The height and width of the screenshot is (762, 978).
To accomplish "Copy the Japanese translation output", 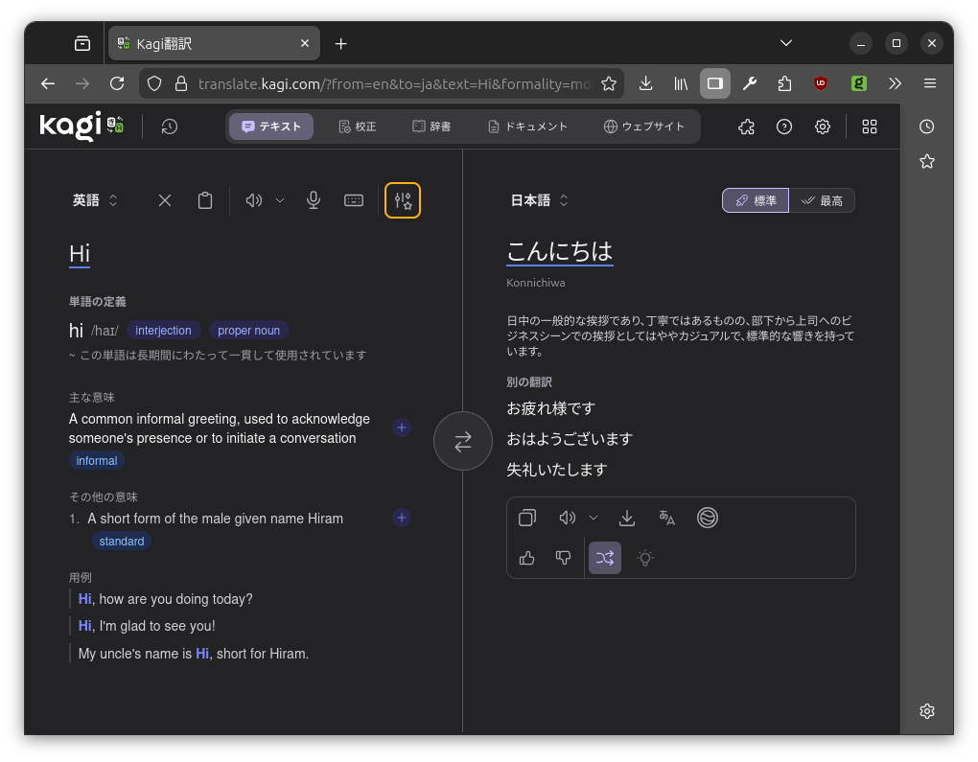I will click(x=526, y=518).
